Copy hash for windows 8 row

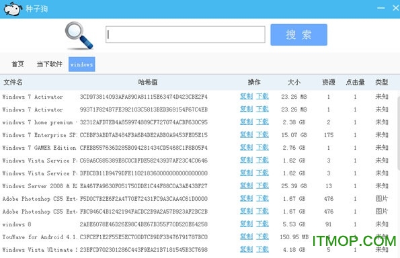(x=246, y=224)
